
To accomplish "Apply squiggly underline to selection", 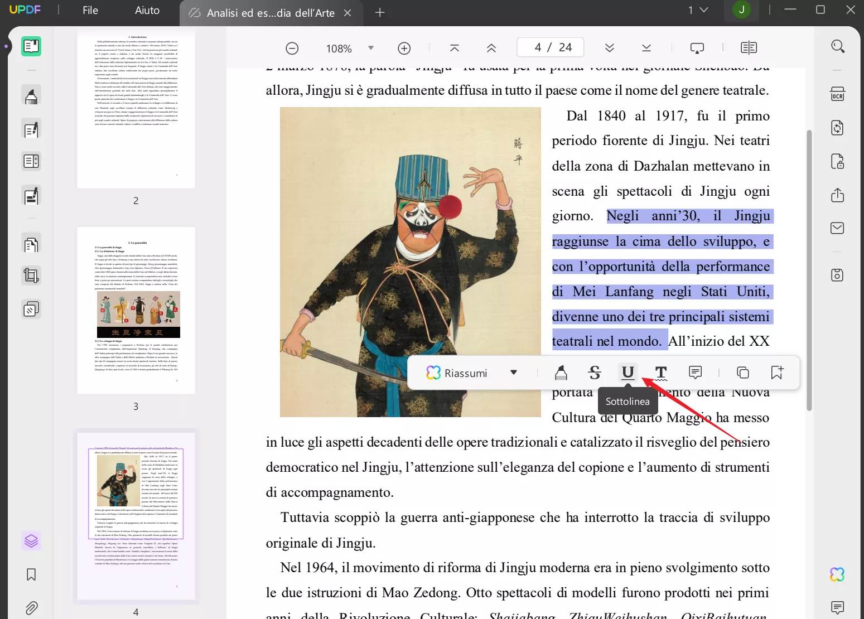I will click(661, 373).
